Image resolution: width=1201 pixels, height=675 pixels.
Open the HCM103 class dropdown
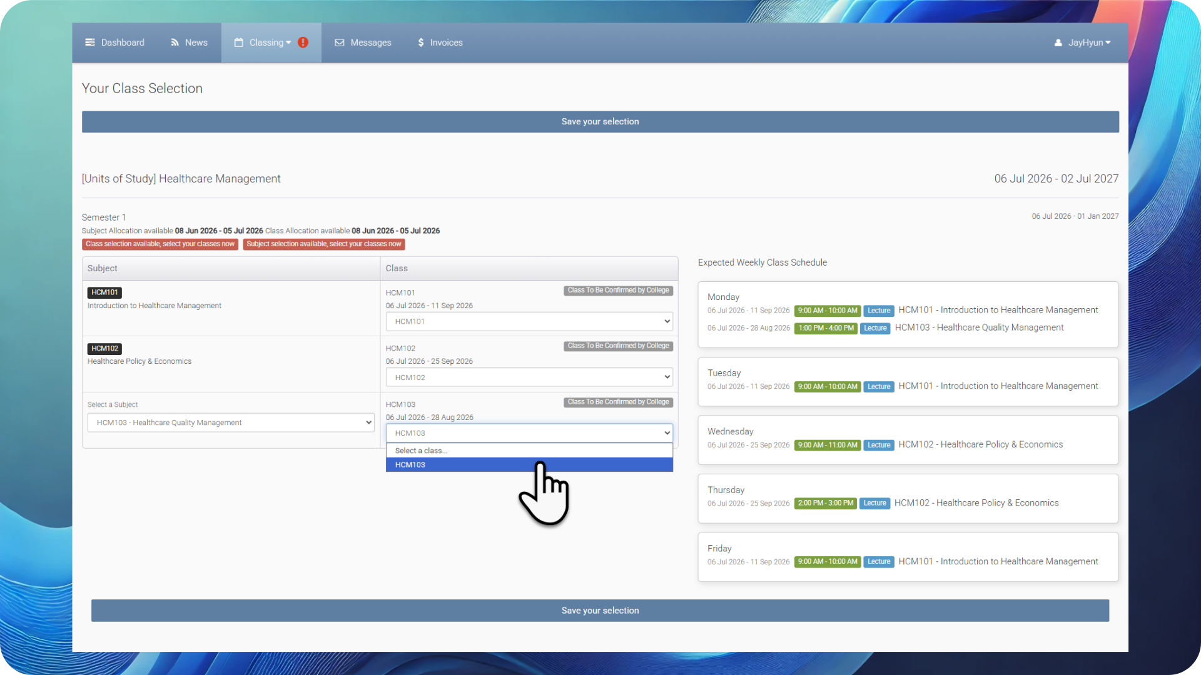click(529, 433)
